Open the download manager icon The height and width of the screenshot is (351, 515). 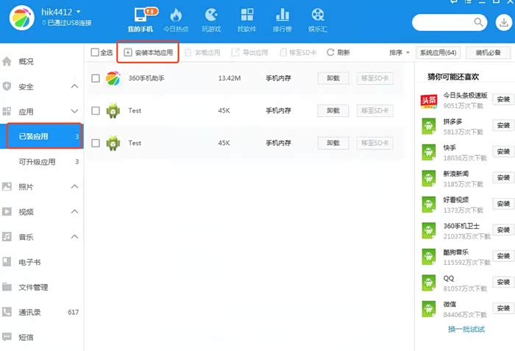503,23
